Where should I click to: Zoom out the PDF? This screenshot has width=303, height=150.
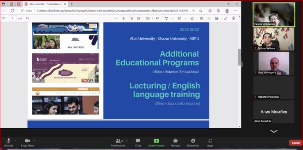pos(116,18)
